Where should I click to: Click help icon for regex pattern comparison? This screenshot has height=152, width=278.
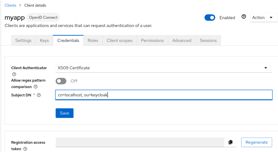(x=36, y=87)
